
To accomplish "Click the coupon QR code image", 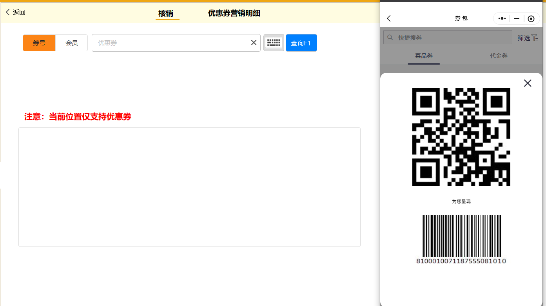I will pos(461,137).
